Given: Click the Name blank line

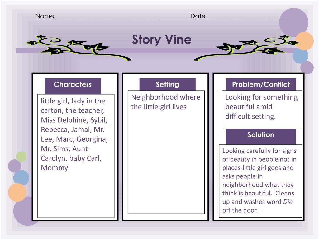Looking at the screenshot, I should [109, 18].
